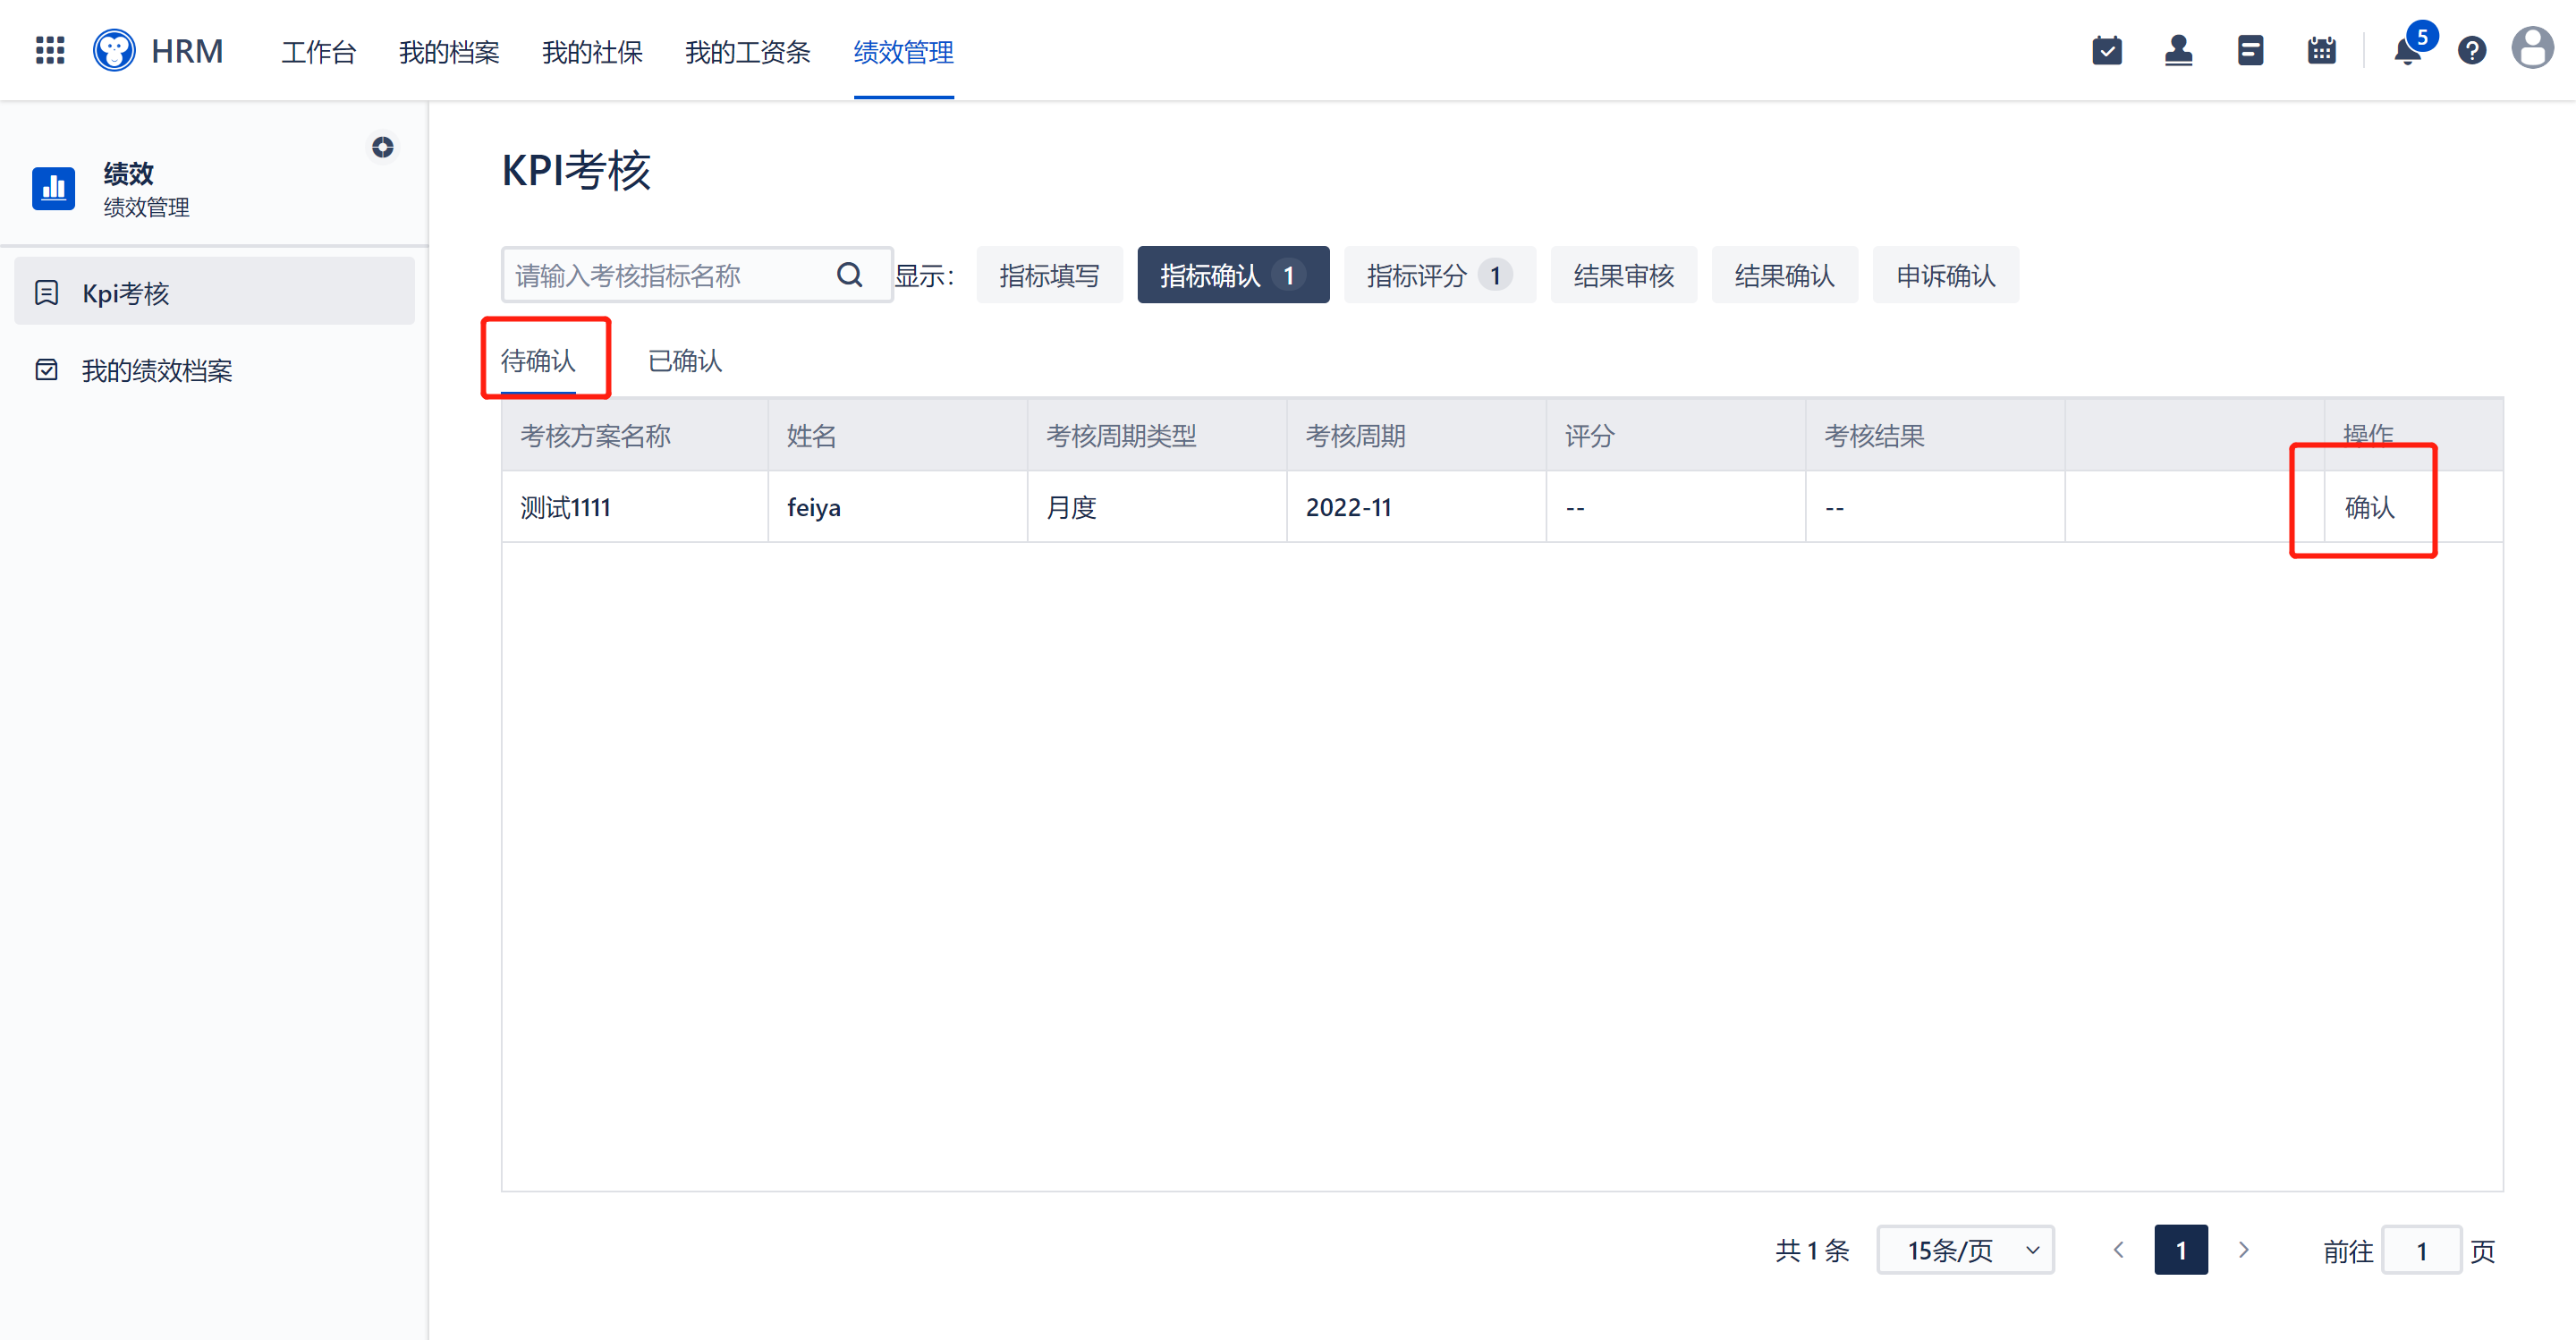
Task: Open the person stamp icon in header
Action: click(x=2178, y=50)
